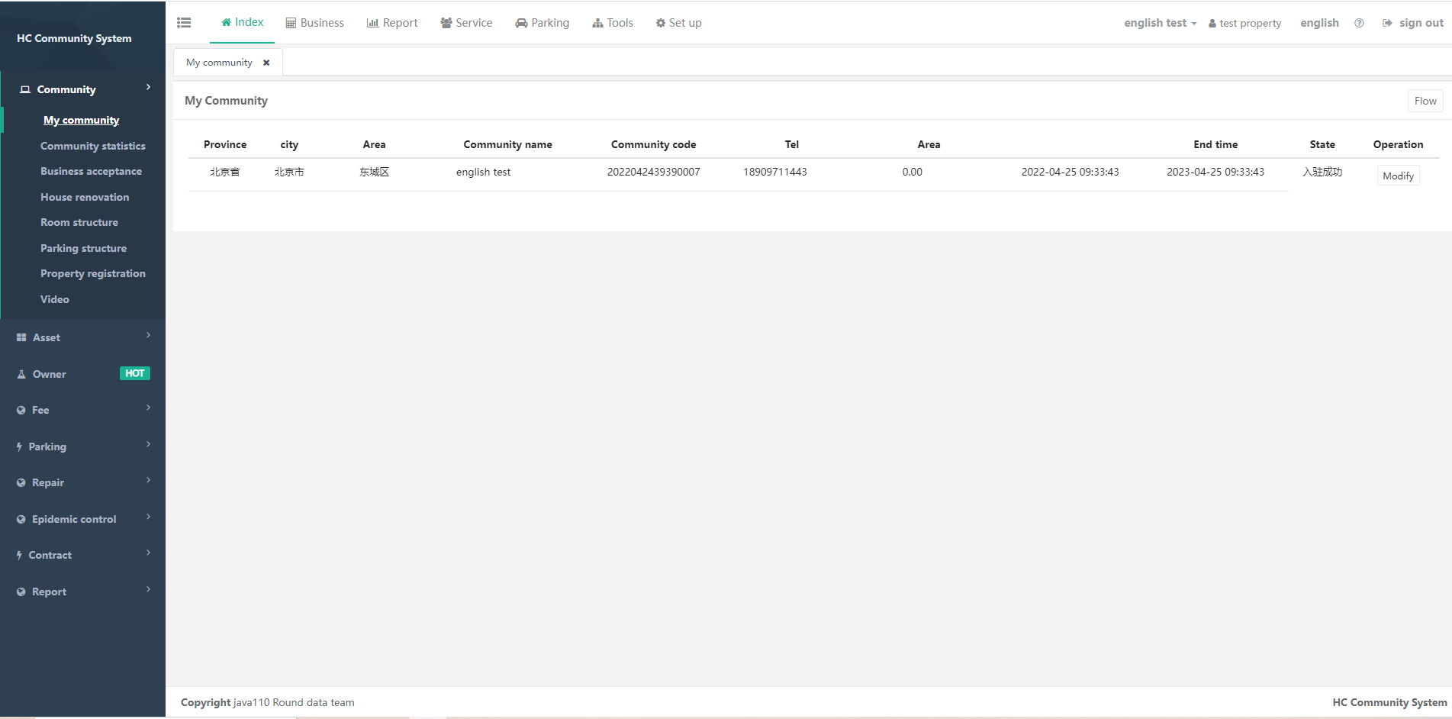This screenshot has height=719, width=1452.
Task: Click the help question mark icon
Action: (1359, 23)
